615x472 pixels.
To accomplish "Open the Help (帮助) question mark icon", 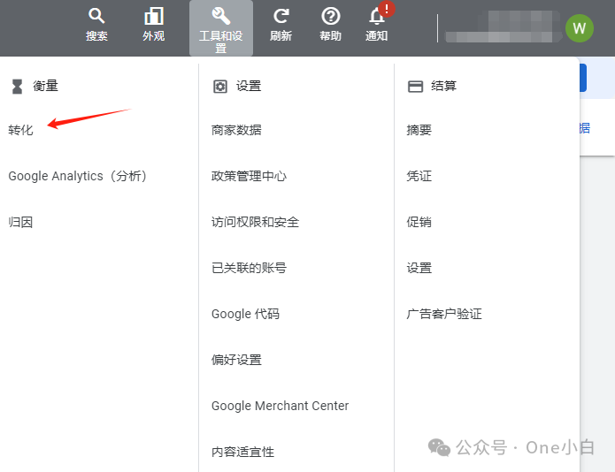I will (x=330, y=16).
